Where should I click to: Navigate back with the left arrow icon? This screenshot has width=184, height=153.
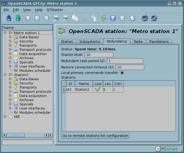click(37, 18)
